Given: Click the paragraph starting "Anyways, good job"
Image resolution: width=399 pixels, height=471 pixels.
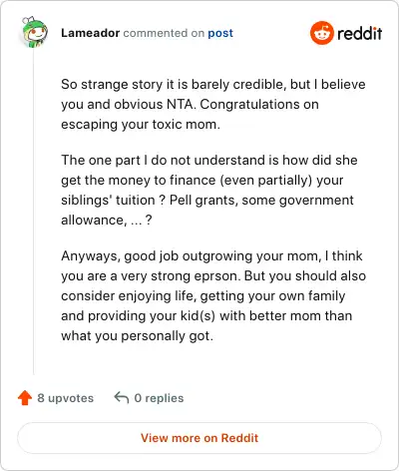Looking at the screenshot, I should [213, 295].
